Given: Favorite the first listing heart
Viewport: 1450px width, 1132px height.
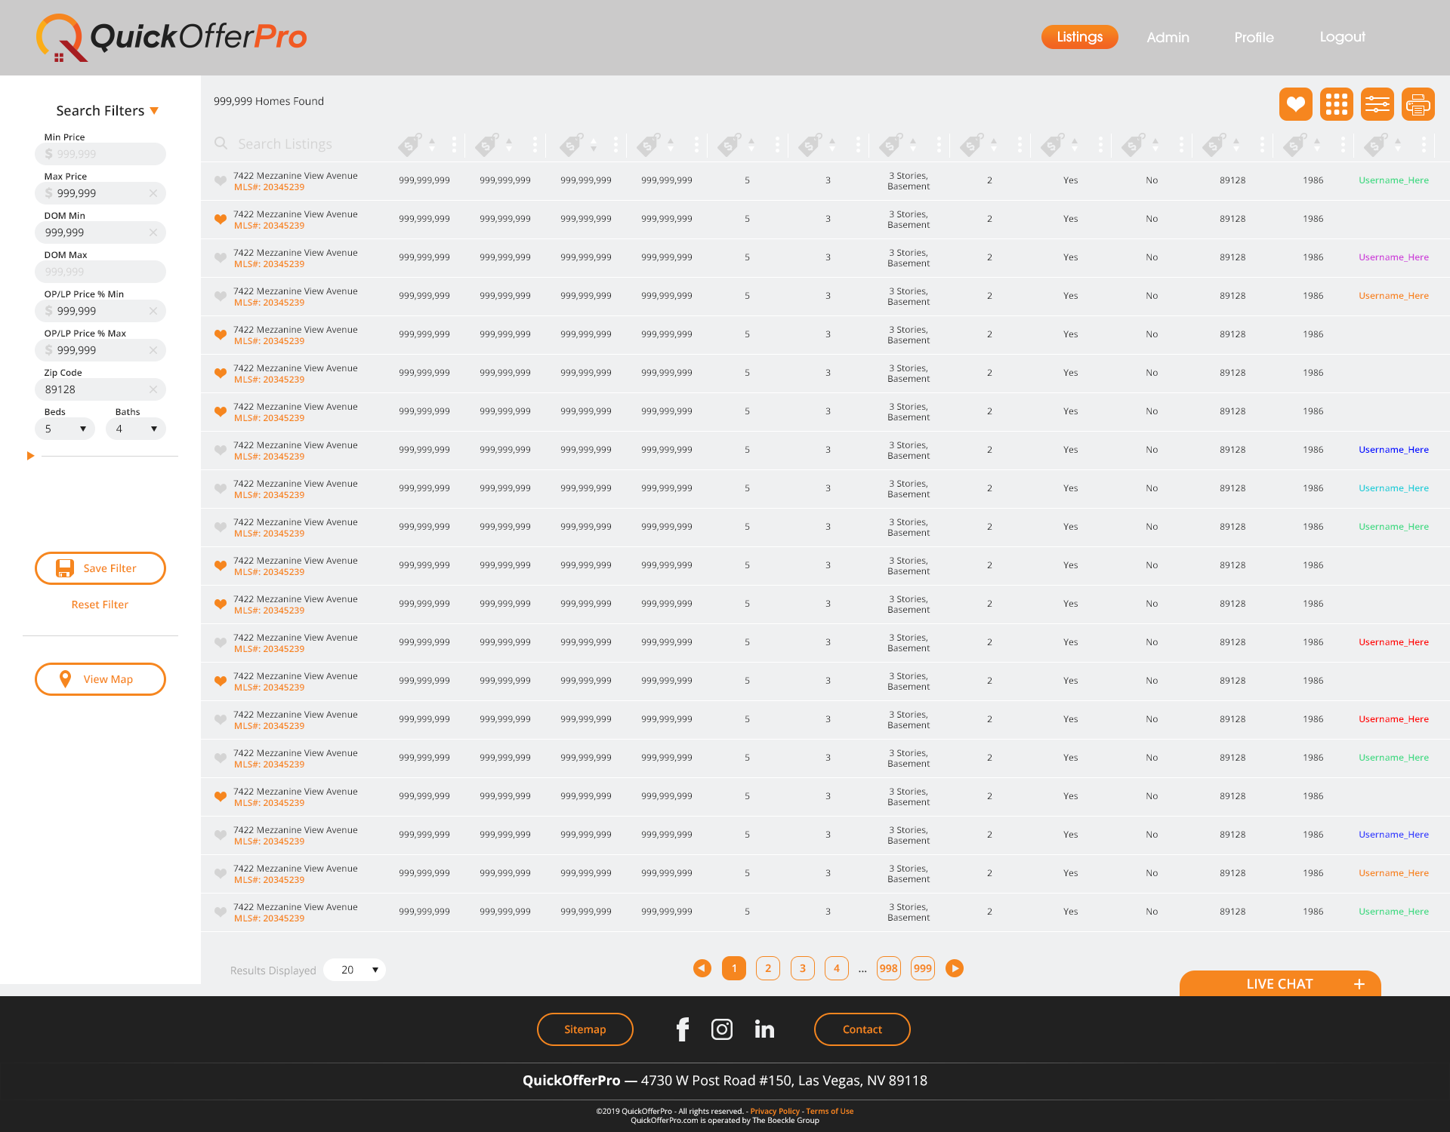Looking at the screenshot, I should [221, 181].
